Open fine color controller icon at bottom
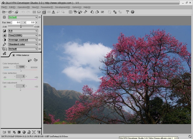193x139 pixels. 29,132
